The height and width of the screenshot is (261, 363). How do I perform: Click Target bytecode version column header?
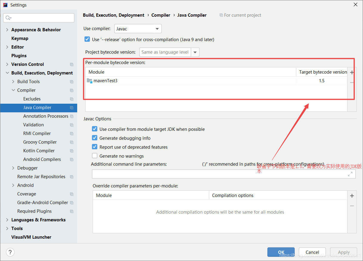[x=322, y=72]
